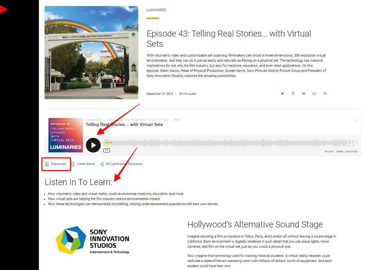Screen dimensions: 368x270
Task: Click the Listen More icon
Action: (73, 164)
